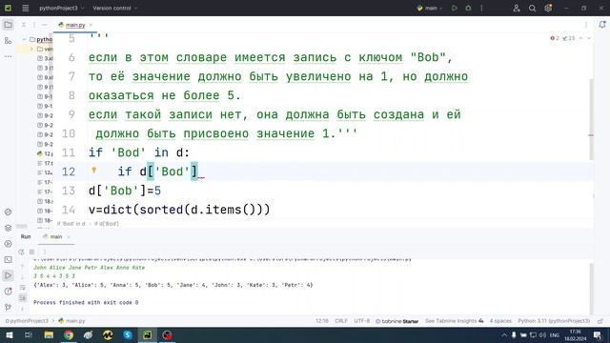Click line number 11 in gutter
Screen dimensions: 610x343
[x=69, y=152]
